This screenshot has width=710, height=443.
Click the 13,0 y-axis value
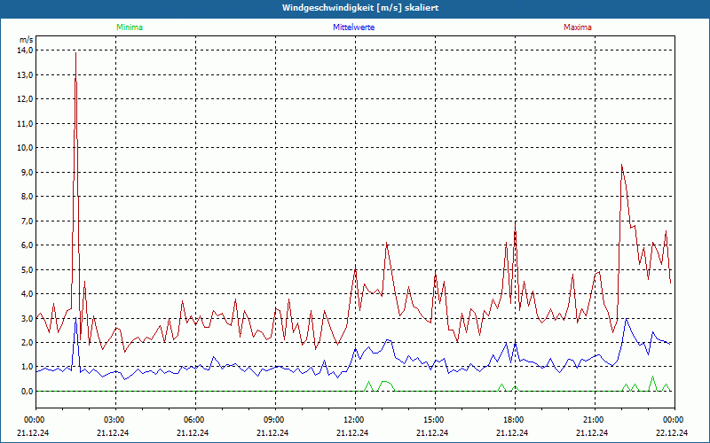point(25,74)
